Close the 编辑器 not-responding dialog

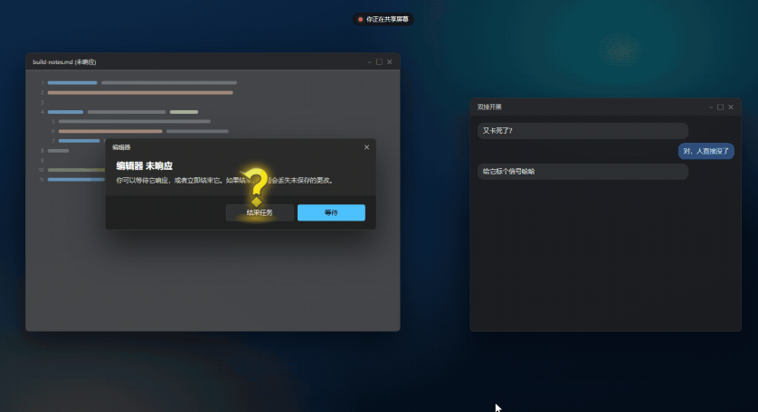pos(366,147)
